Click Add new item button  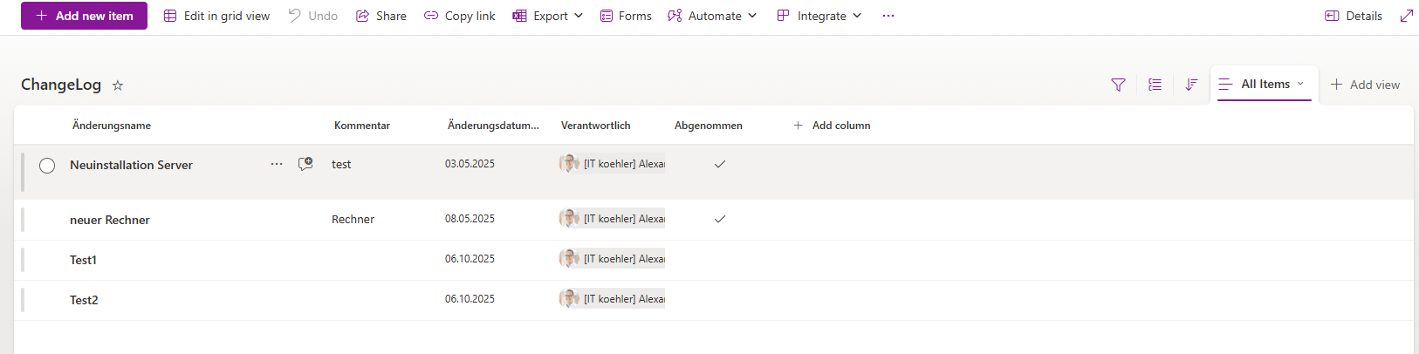pyautogui.click(x=84, y=16)
